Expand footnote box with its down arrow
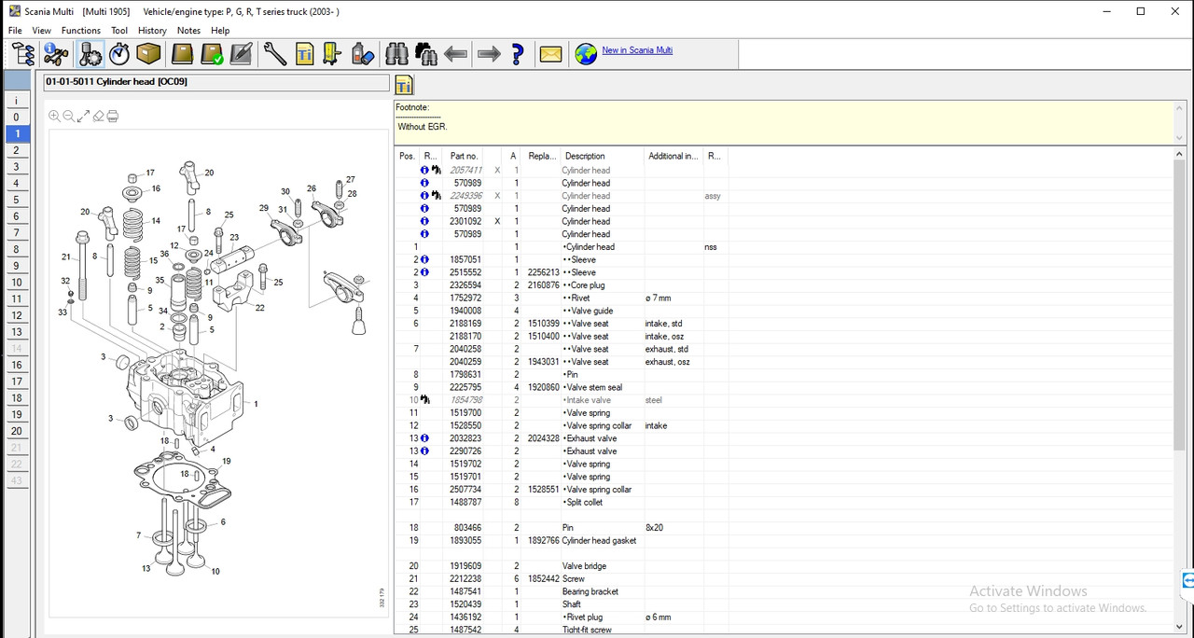The width and height of the screenshot is (1194, 638). (x=1179, y=137)
